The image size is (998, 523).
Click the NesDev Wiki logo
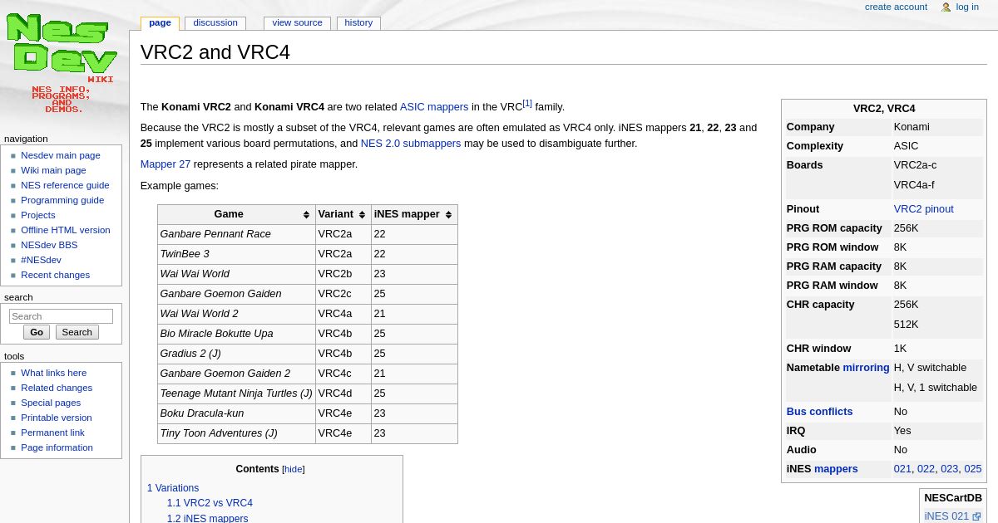(62, 64)
